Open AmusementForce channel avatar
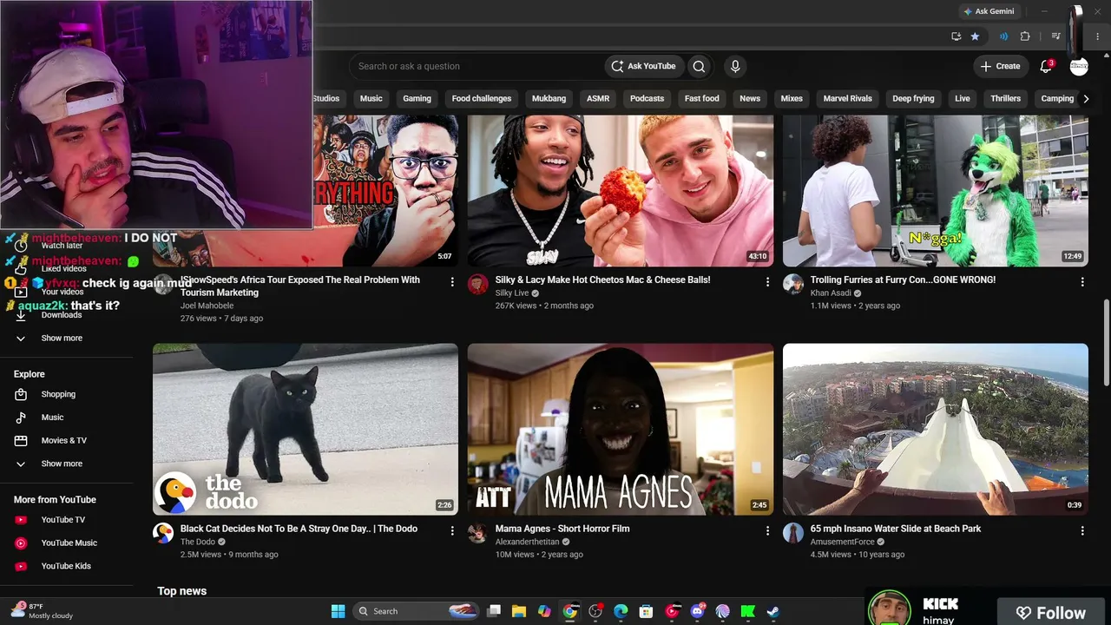Viewport: 1111px width, 625px height. pos(793,533)
